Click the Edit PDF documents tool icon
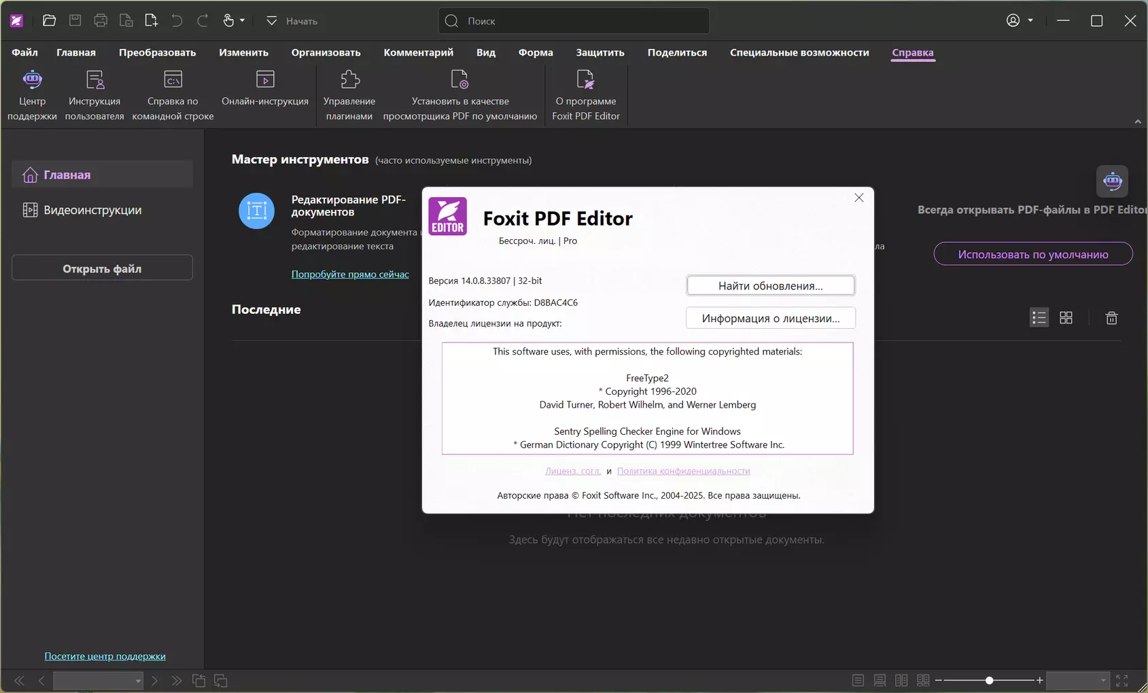This screenshot has height=693, width=1148. click(256, 211)
